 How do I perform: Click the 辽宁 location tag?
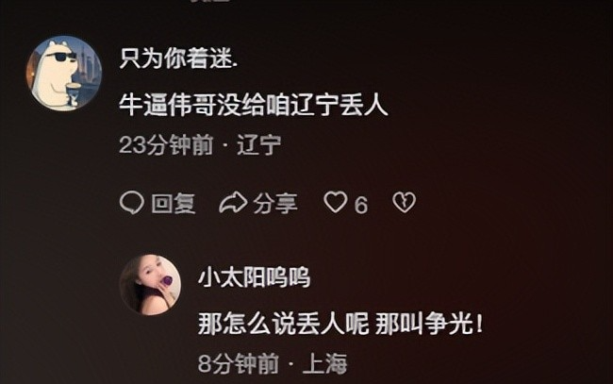[259, 145]
